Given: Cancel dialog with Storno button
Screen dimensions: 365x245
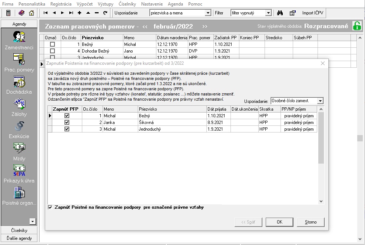Looking at the screenshot, I should click(311, 222).
